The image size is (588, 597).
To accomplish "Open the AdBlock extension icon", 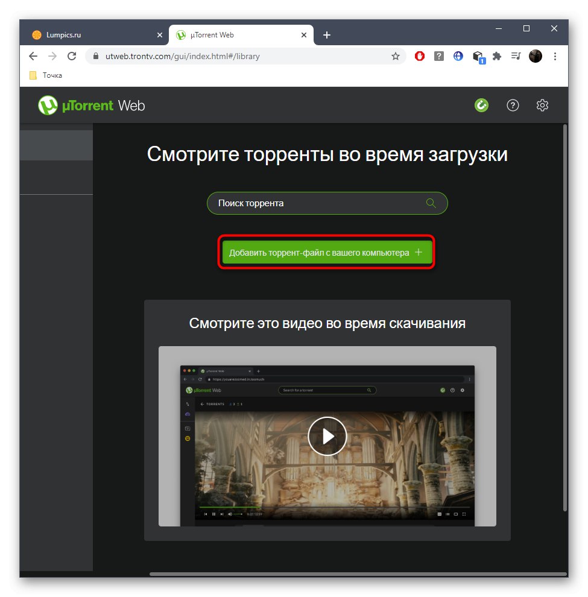I will coord(419,56).
